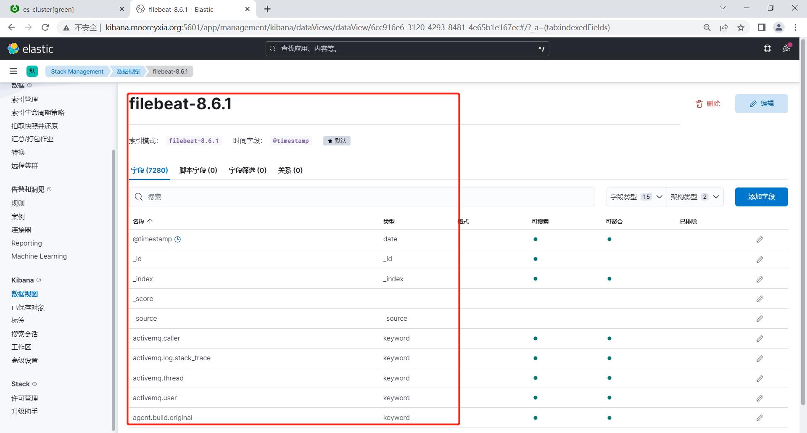Screen dimensions: 807x433
Task: Open 远程集群 in sidebar
Action: click(25, 165)
